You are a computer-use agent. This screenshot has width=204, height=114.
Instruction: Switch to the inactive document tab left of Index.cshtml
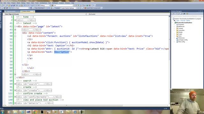pyautogui.click(x=12, y=11)
